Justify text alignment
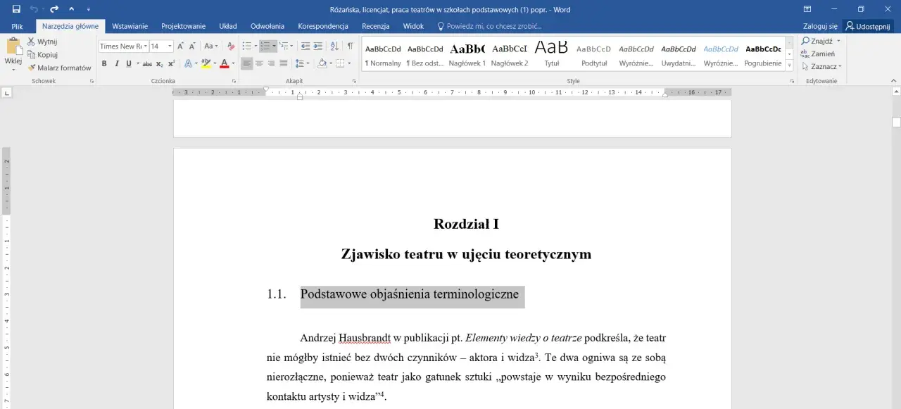 pos(284,63)
